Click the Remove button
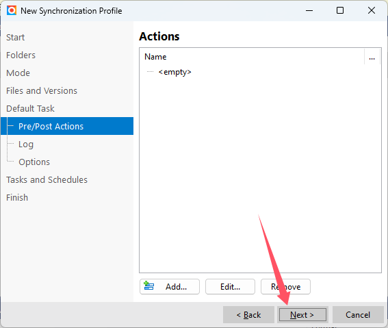Viewport: 388px width, 328px height. 285,287
